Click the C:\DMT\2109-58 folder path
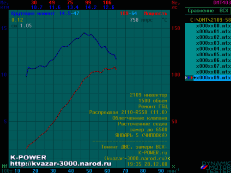This screenshot has height=173, width=231. click(x=210, y=20)
